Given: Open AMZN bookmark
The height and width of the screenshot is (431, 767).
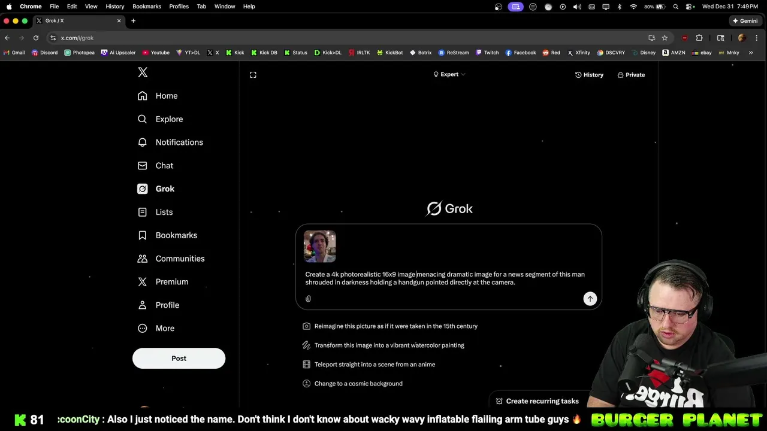Looking at the screenshot, I should point(674,53).
